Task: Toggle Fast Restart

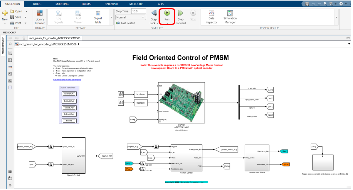Action: point(125,23)
